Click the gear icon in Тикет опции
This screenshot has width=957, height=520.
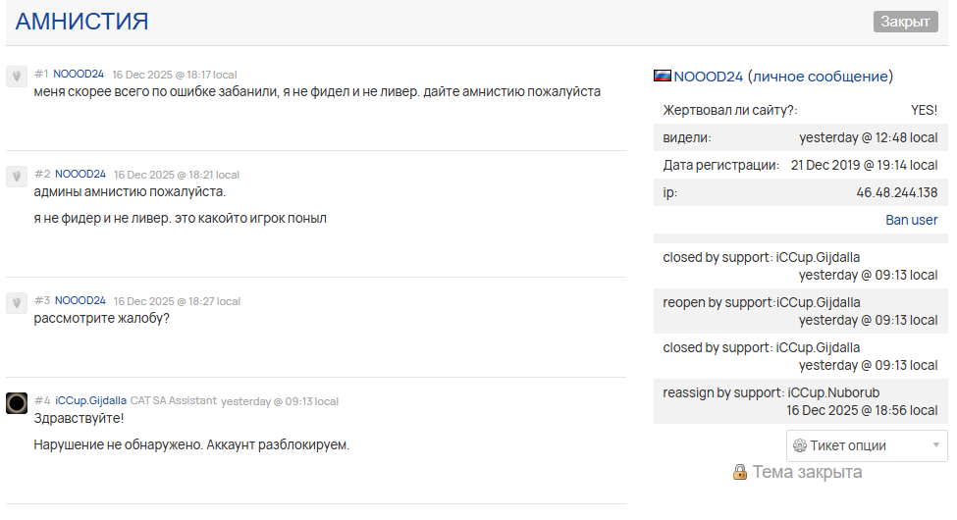click(x=799, y=445)
